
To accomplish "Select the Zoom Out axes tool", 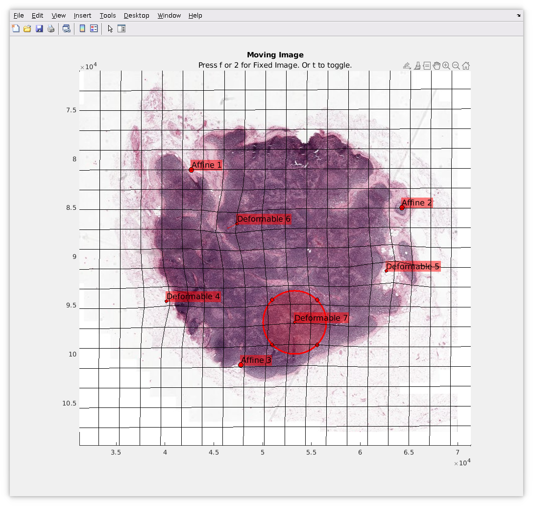I will point(456,66).
